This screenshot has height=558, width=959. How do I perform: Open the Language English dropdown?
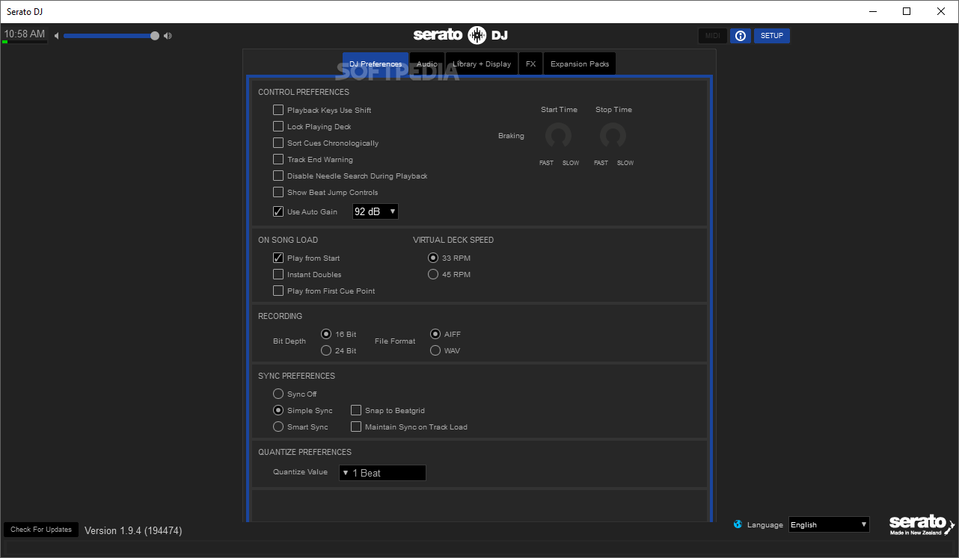[x=830, y=524]
